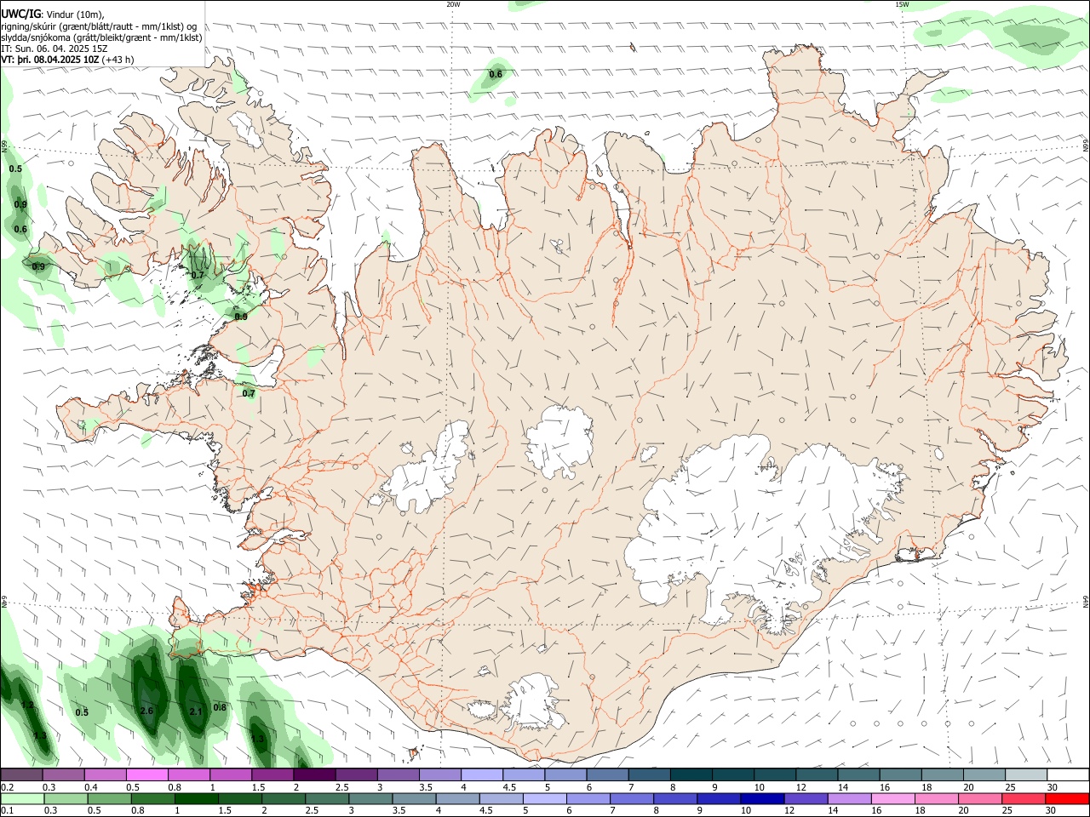Select the pale lilac swatch labeled 4 in the upper legend
Image resolution: width=1090 pixels, height=817 pixels.
coord(481,775)
